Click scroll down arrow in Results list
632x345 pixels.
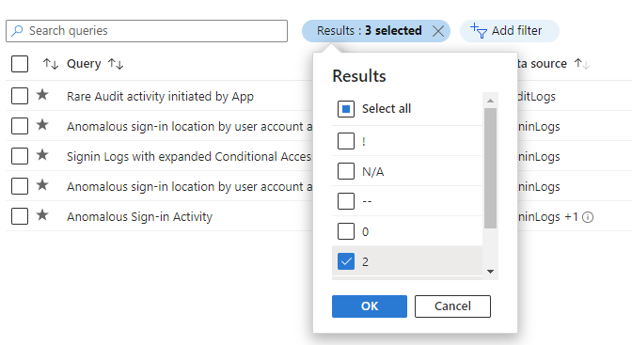point(490,272)
